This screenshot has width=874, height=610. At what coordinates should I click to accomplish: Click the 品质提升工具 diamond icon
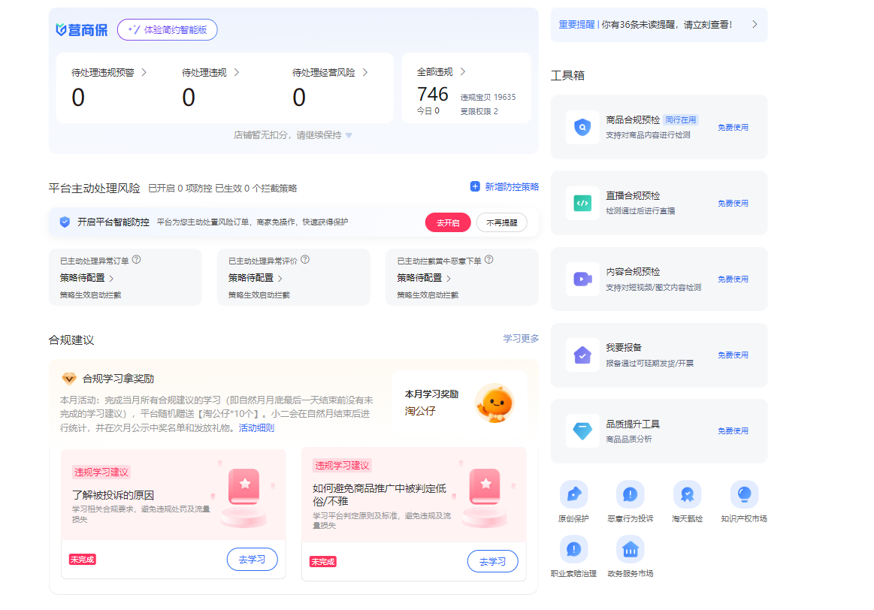(582, 430)
